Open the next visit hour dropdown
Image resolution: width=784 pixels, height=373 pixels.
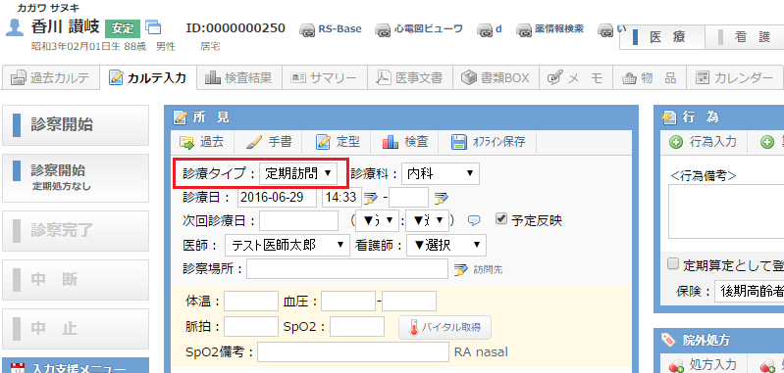pyautogui.click(x=377, y=220)
